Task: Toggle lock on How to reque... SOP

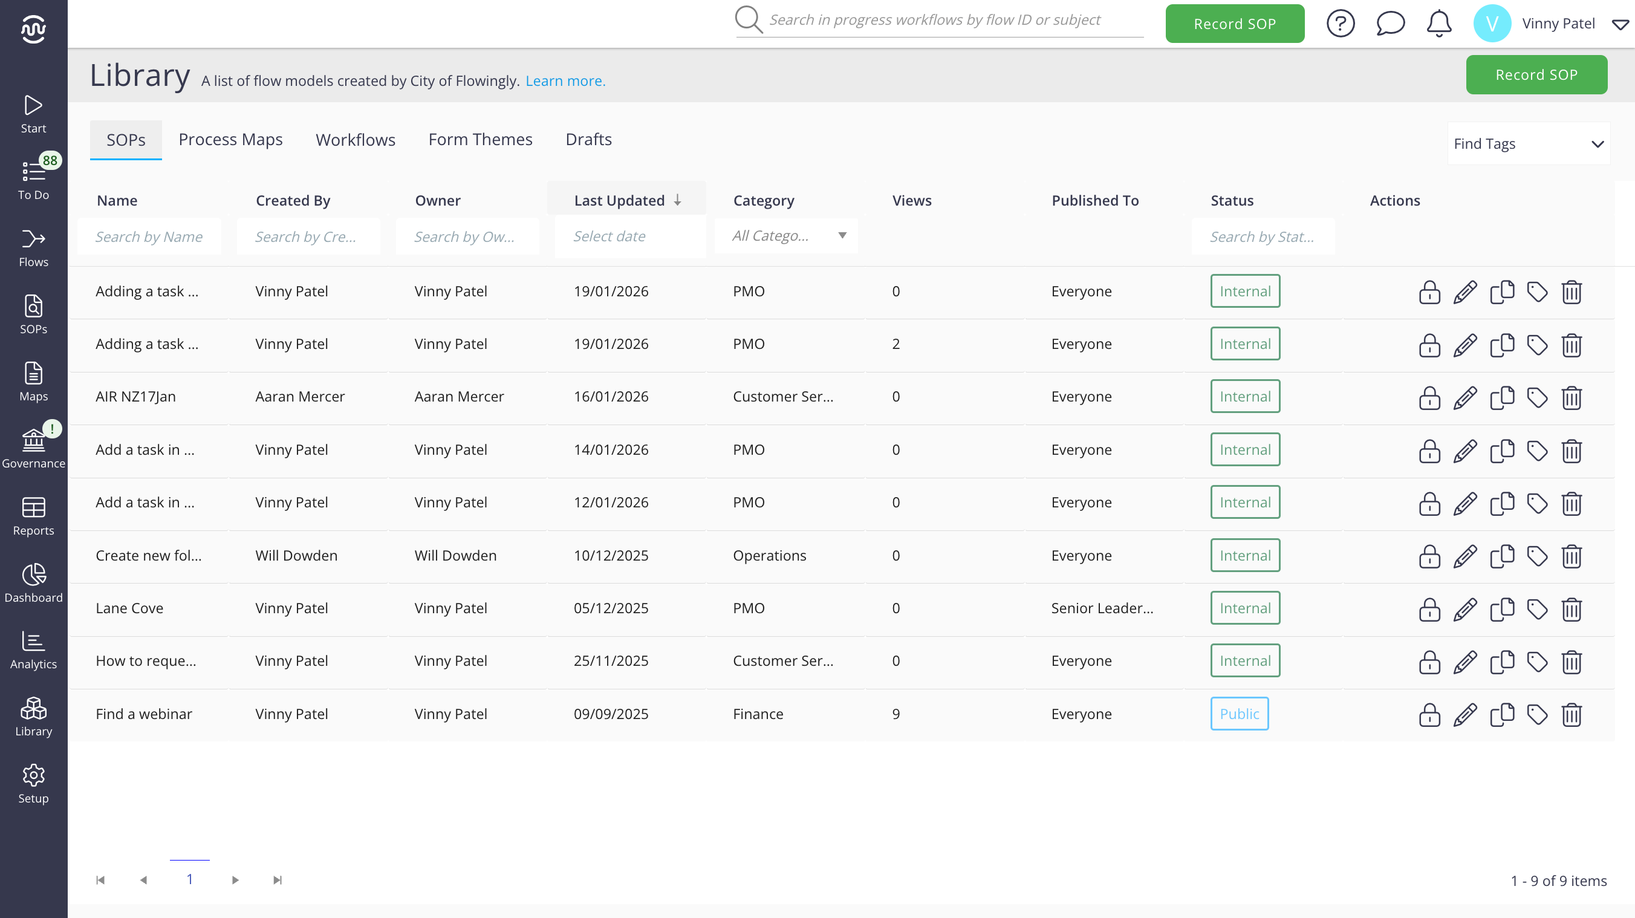Action: click(x=1429, y=662)
